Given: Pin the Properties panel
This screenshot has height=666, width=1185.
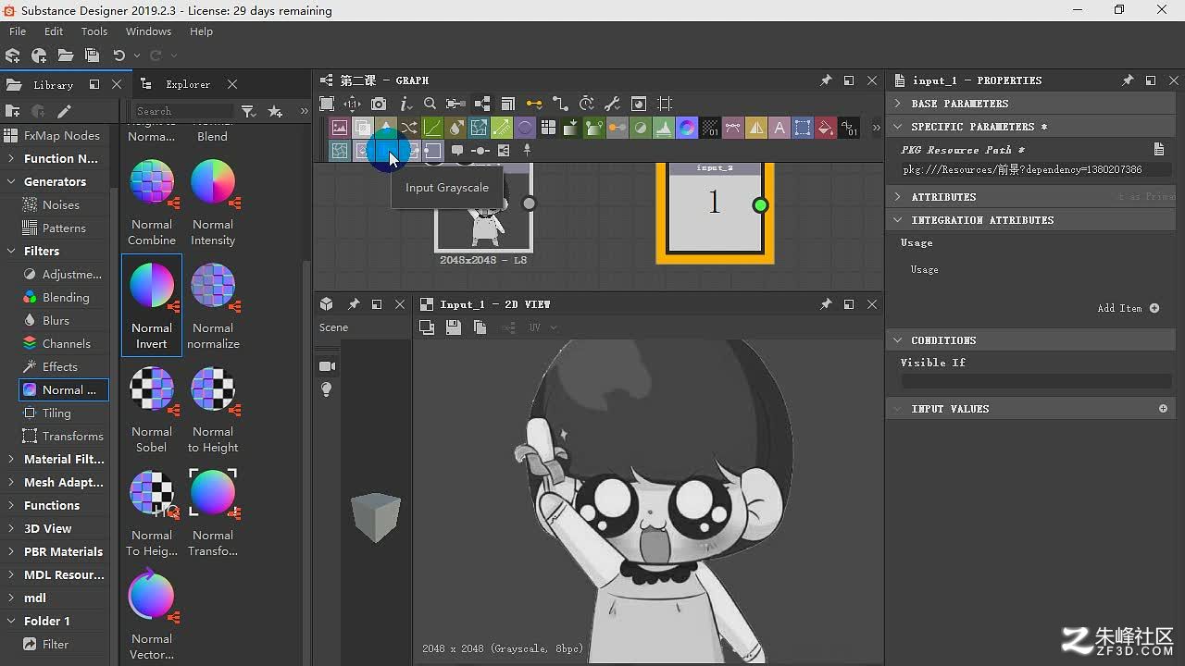Looking at the screenshot, I should [1128, 80].
